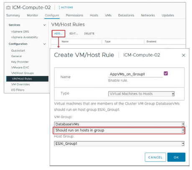Sort by the Name column header
Image resolution: width=192 pixels, height=170 pixels.
(65, 42)
